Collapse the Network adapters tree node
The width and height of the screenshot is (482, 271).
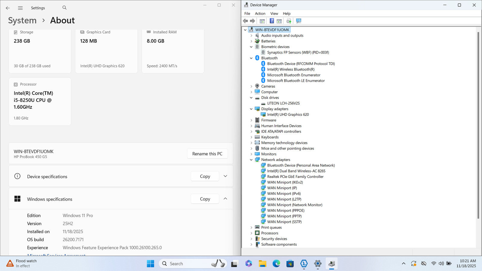(251, 160)
